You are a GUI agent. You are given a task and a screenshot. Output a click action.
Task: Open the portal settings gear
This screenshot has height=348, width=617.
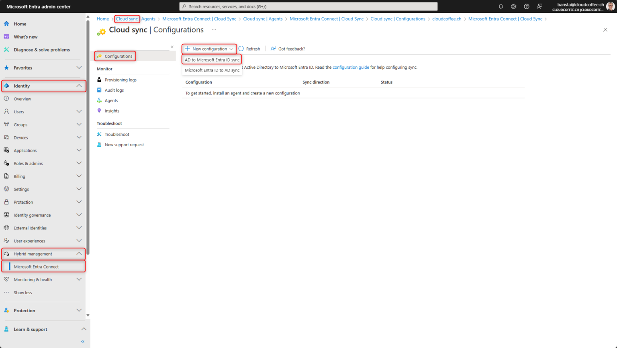[513, 6]
